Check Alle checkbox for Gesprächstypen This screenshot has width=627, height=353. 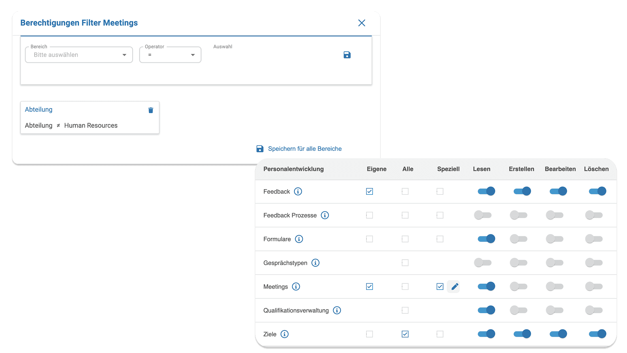[405, 263]
